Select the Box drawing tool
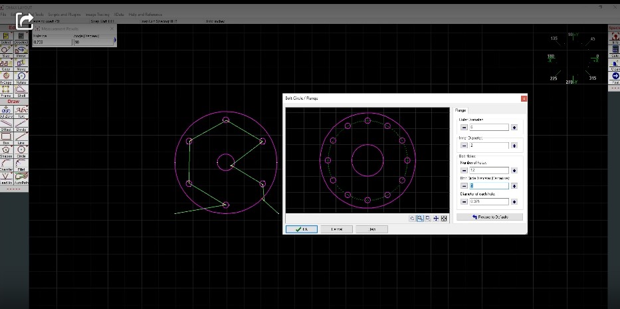Image resolution: width=620 pixels, height=309 pixels. coord(6,138)
